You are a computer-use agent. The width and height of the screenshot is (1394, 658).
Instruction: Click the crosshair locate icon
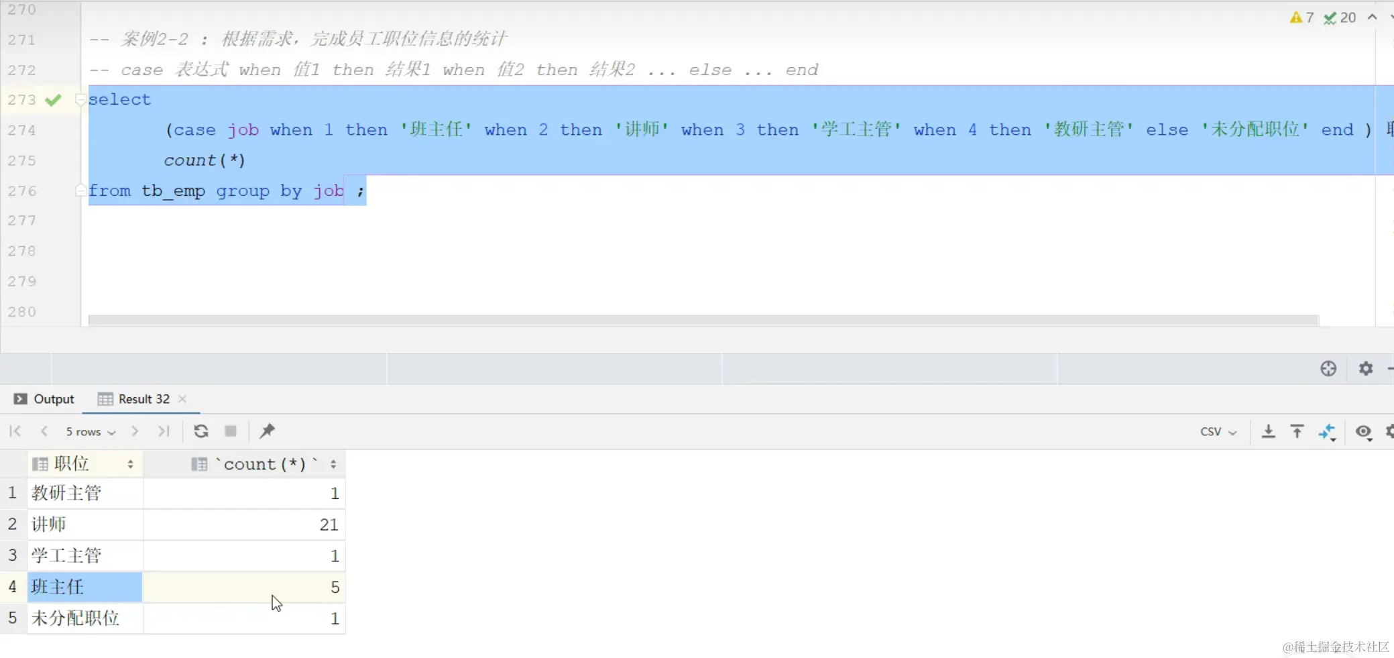click(1328, 368)
